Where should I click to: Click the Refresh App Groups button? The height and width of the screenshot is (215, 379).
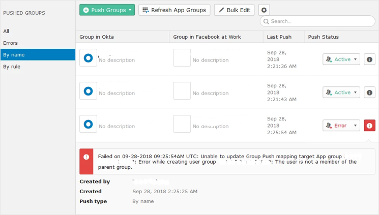(174, 10)
